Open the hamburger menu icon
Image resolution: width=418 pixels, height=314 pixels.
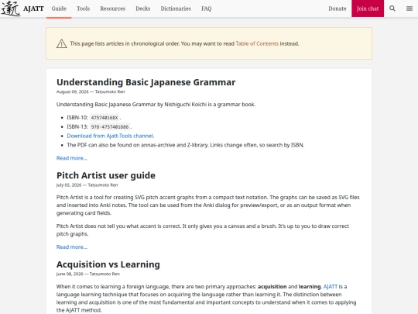coord(409,9)
